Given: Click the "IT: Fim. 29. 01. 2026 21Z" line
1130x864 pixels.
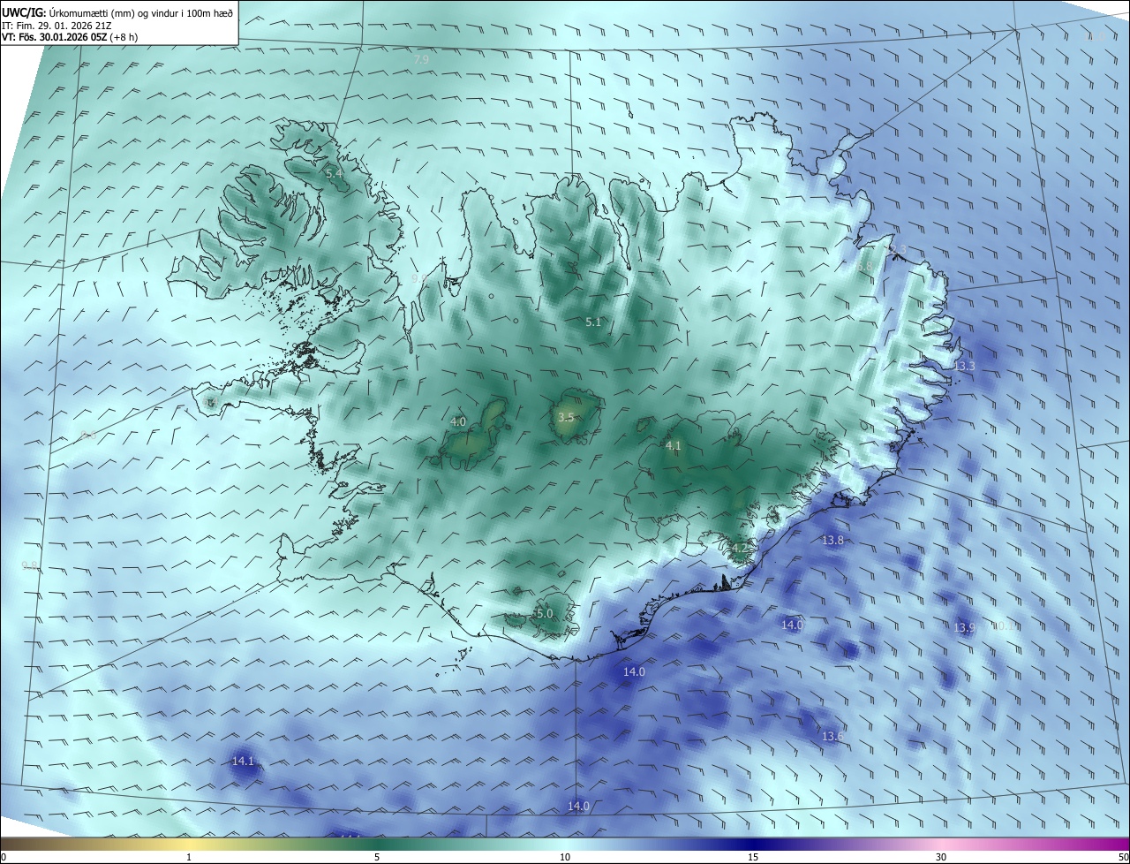Looking at the screenshot, I should click(56, 26).
